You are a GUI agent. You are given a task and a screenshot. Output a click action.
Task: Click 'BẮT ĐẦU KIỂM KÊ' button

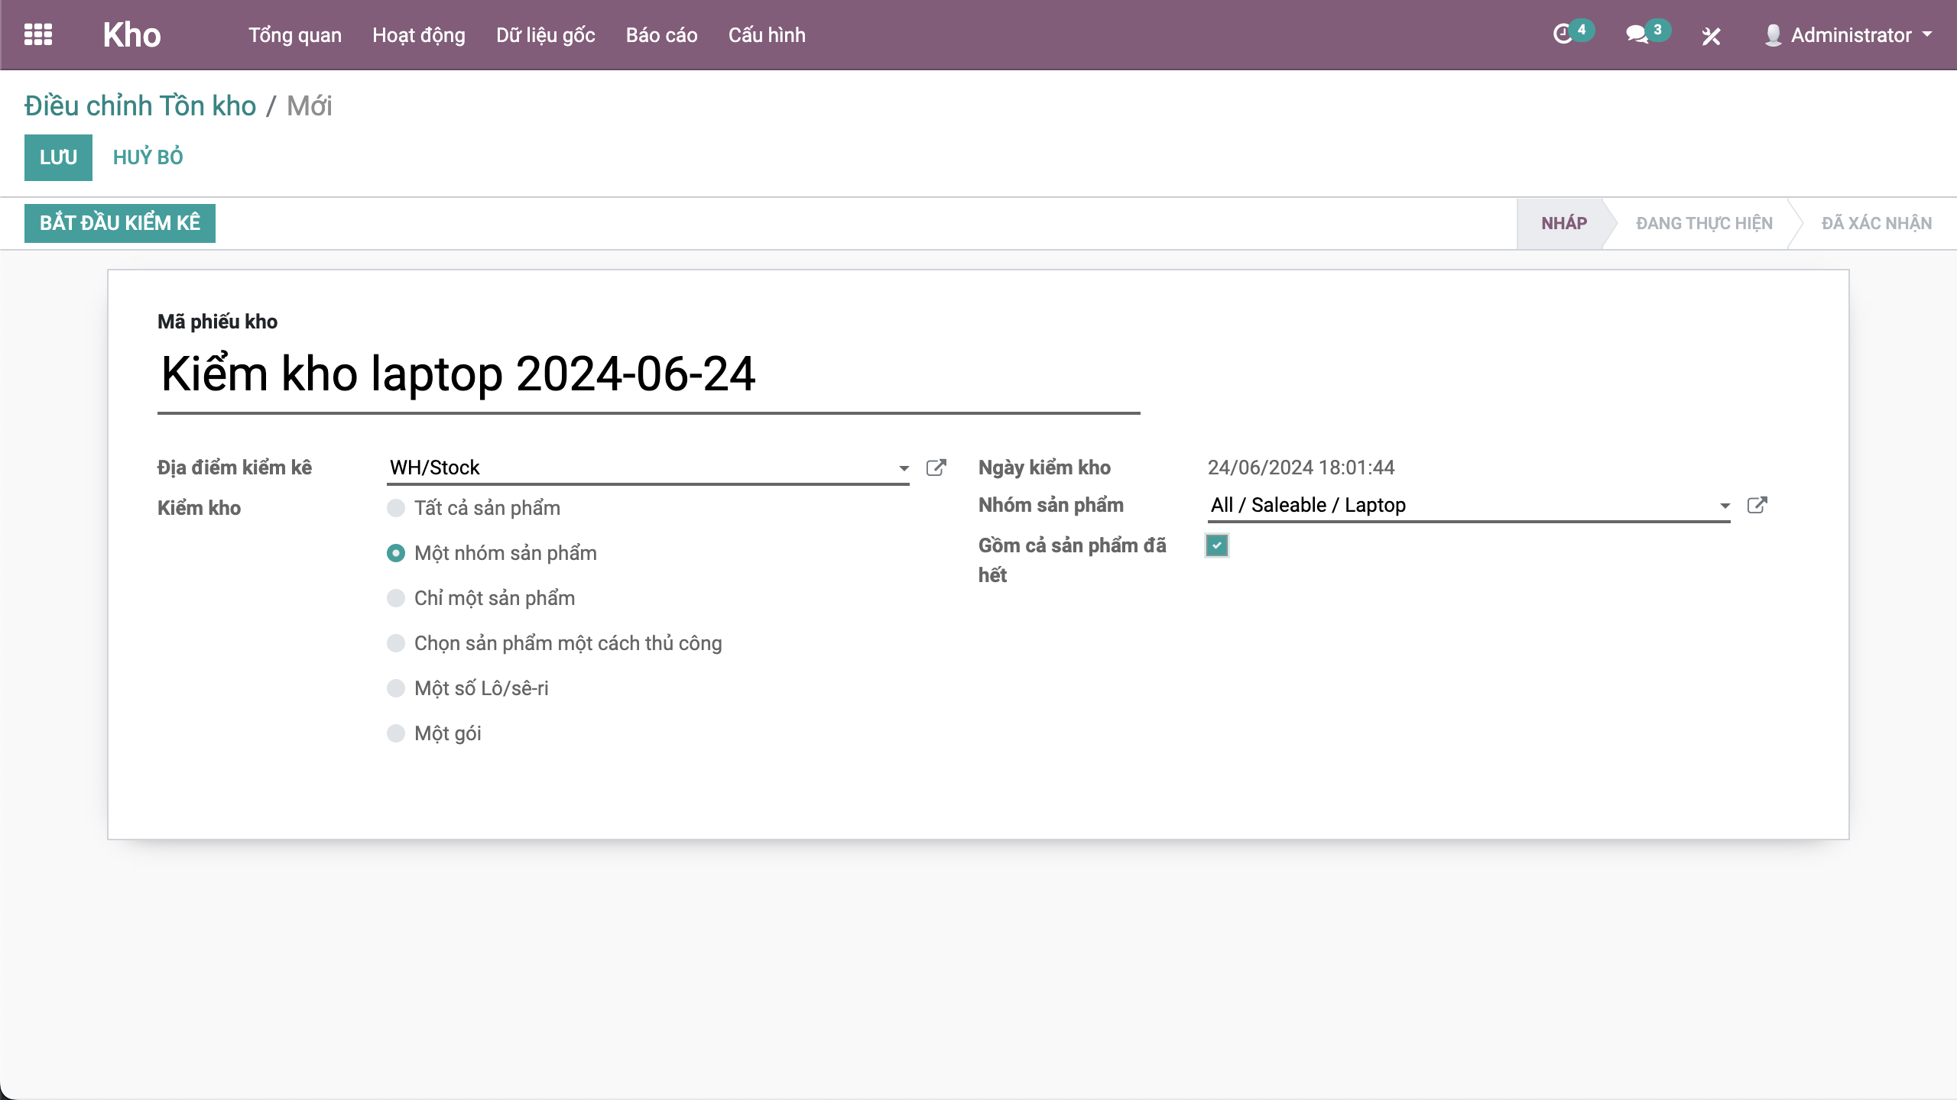click(120, 223)
